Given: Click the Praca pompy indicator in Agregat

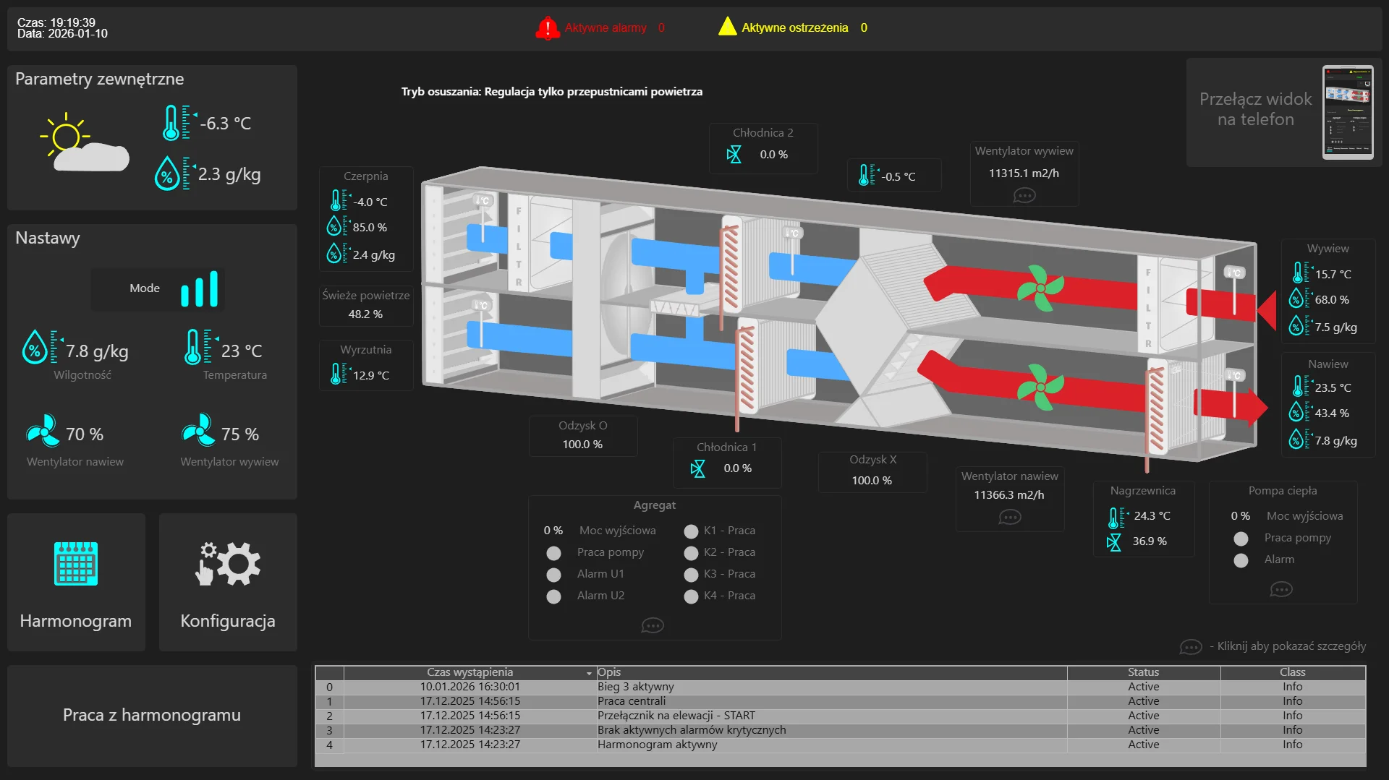Looking at the screenshot, I should tap(553, 553).
